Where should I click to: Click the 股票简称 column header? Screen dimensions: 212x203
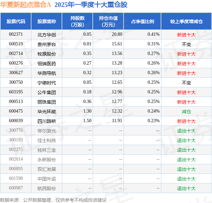coord(47,21)
